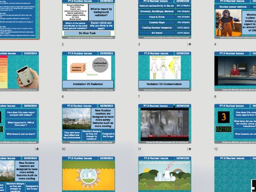This screenshot has width=256, height=192.
Task: Select the 'Nuclear power stations' protective suit slide
Action: pos(235,19)
